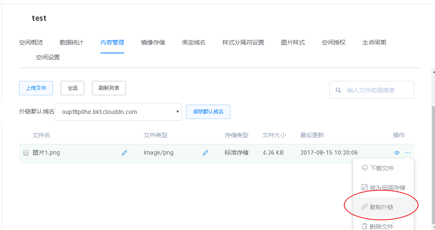
Task: Open the 外链默认域名 domain dropdown
Action: pos(118,112)
